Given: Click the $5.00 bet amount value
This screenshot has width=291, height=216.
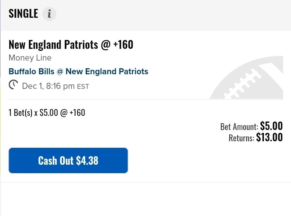Looking at the screenshot, I should coord(271,126).
